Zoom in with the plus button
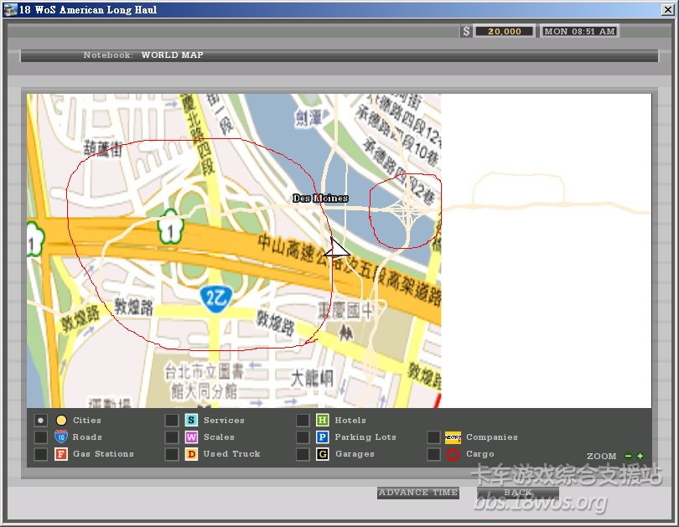Image resolution: width=679 pixels, height=527 pixels. (x=640, y=457)
